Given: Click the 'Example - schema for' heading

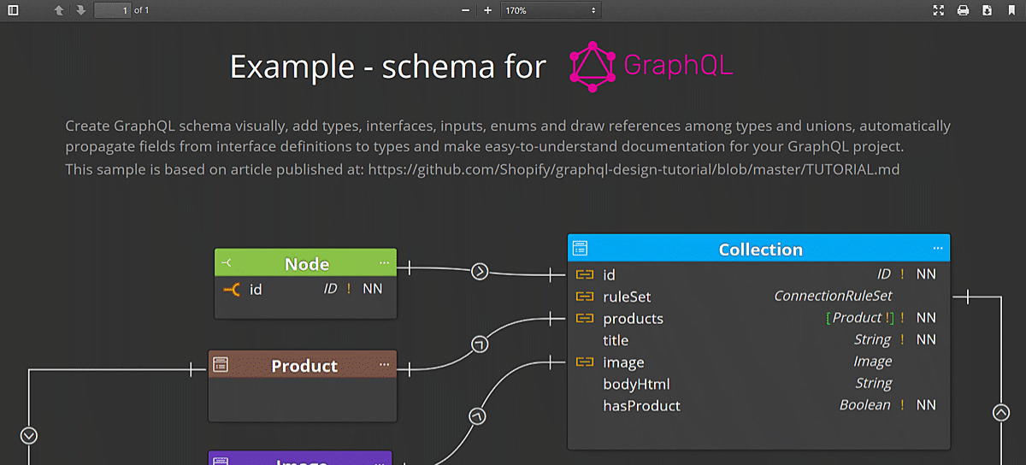Looking at the screenshot, I should click(388, 67).
